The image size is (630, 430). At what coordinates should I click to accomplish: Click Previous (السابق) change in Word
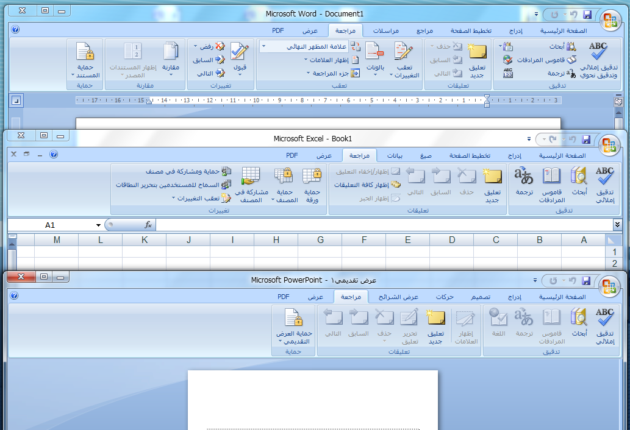click(209, 60)
